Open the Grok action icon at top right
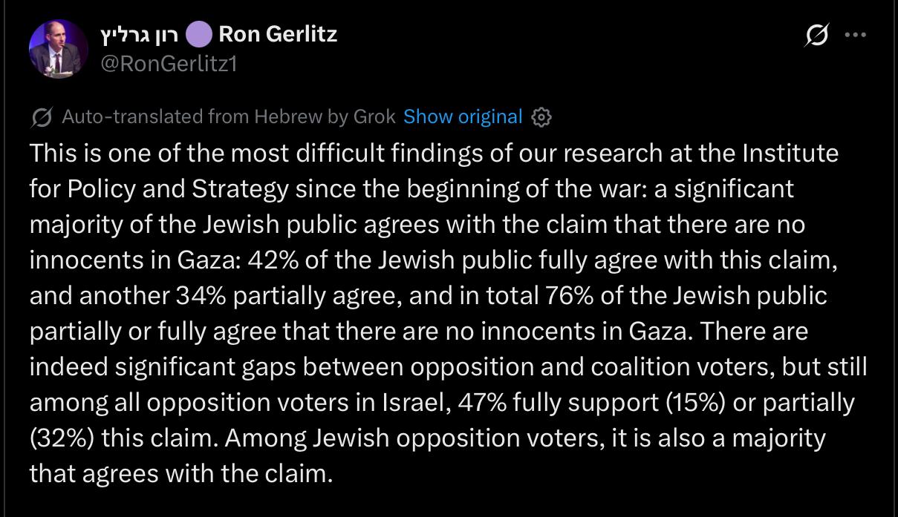Image resolution: width=898 pixels, height=517 pixels. [x=816, y=35]
